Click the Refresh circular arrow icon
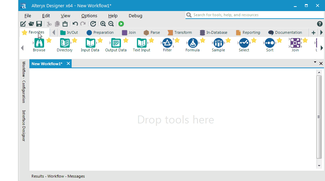This screenshot has width=325, height=181. 93,24
